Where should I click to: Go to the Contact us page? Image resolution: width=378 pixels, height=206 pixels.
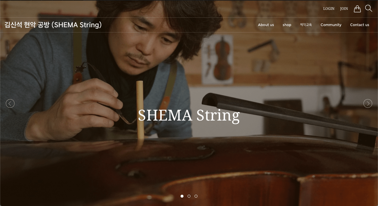click(x=360, y=25)
